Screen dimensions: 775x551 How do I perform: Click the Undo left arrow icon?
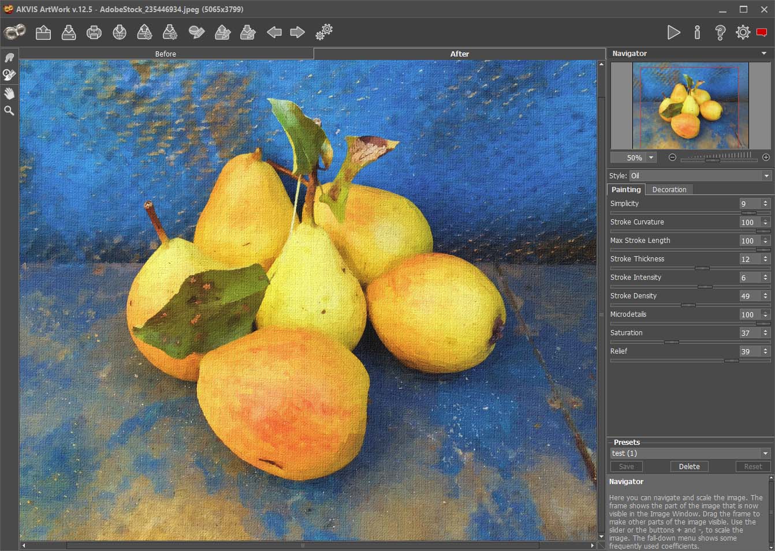[x=274, y=32]
